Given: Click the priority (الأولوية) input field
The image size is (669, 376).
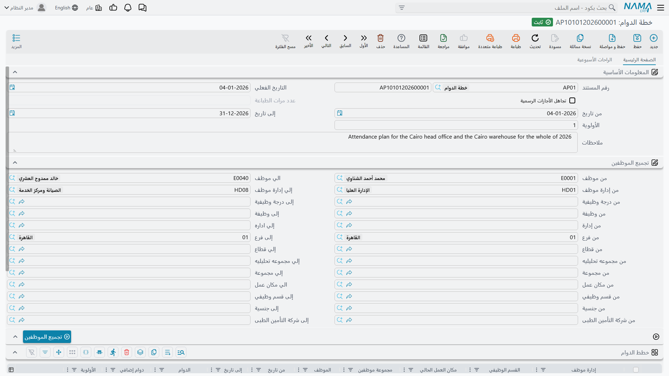Looking at the screenshot, I should coord(456,125).
